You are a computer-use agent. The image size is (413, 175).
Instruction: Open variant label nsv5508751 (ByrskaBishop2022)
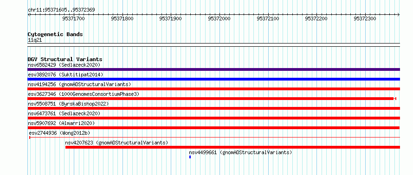coord(68,104)
